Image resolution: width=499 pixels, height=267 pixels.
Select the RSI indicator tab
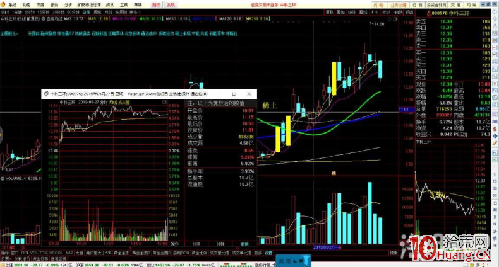25,253
